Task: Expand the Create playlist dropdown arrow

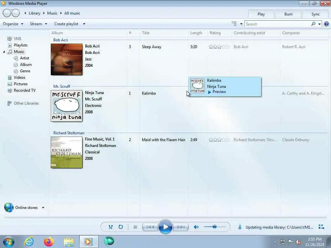Action: pyautogui.click(x=84, y=24)
